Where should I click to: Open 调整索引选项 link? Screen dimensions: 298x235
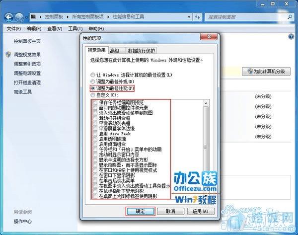(27, 64)
